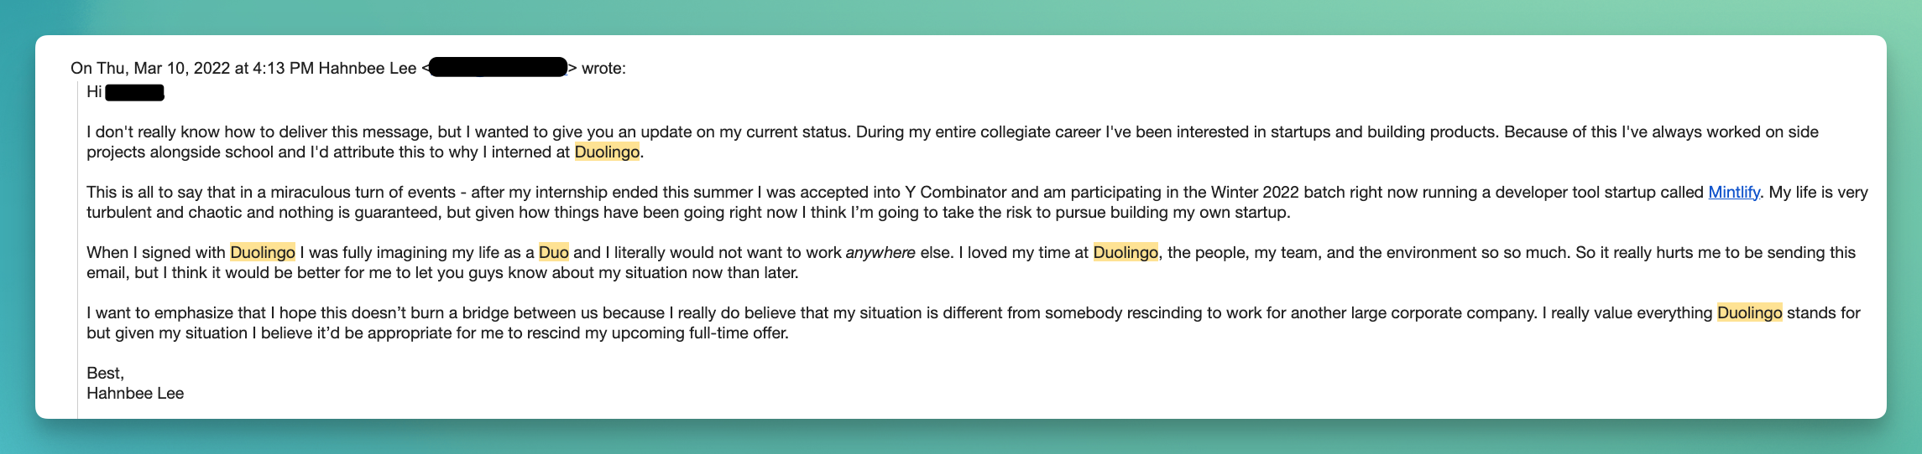Click highlighted "Duolingo" after "my time at"
The height and width of the screenshot is (454, 1922).
(1126, 252)
